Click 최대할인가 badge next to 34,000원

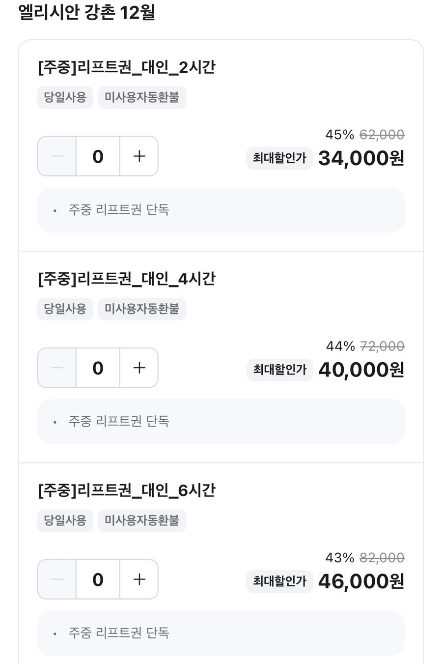coord(279,158)
